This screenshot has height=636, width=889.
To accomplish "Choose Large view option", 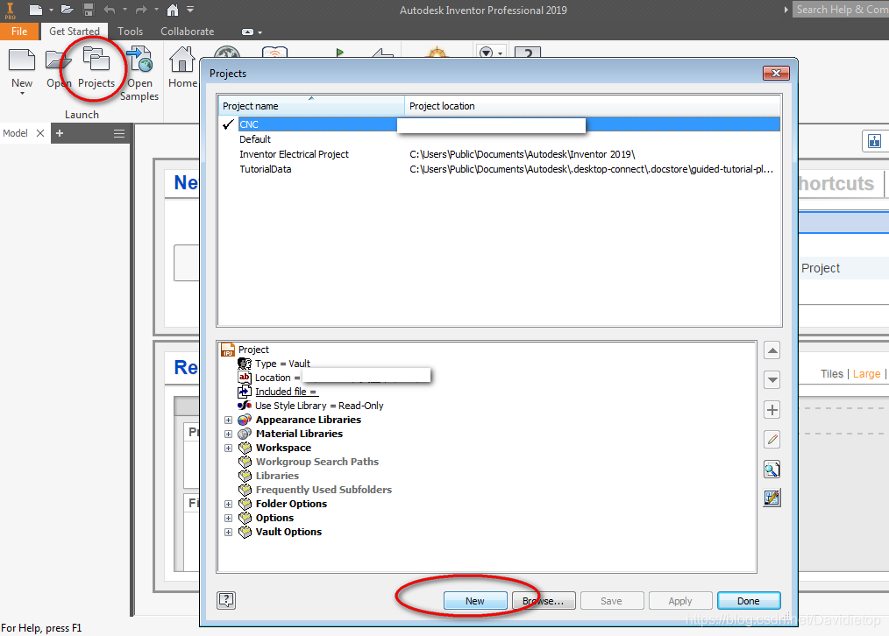I will 866,374.
